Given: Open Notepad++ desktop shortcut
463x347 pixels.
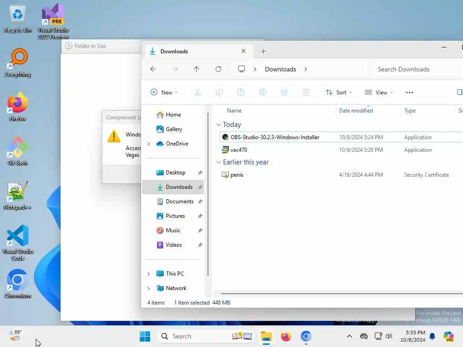Looking at the screenshot, I should (18, 196).
